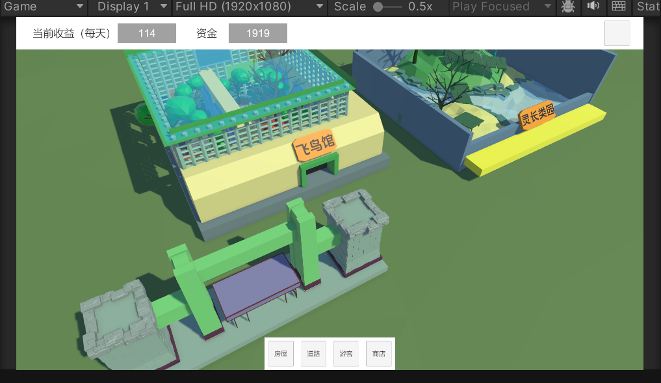Click the purple gate canopy roof

(x=257, y=285)
